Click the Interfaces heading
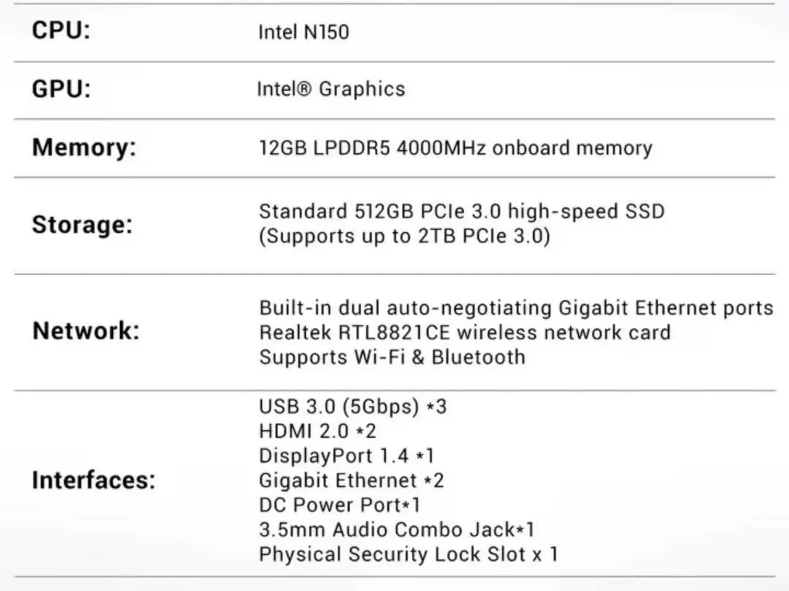The width and height of the screenshot is (789, 591). tap(94, 480)
